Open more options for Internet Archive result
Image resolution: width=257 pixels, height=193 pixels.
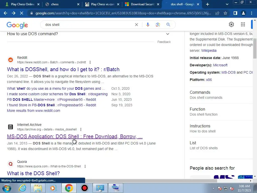click(81, 129)
